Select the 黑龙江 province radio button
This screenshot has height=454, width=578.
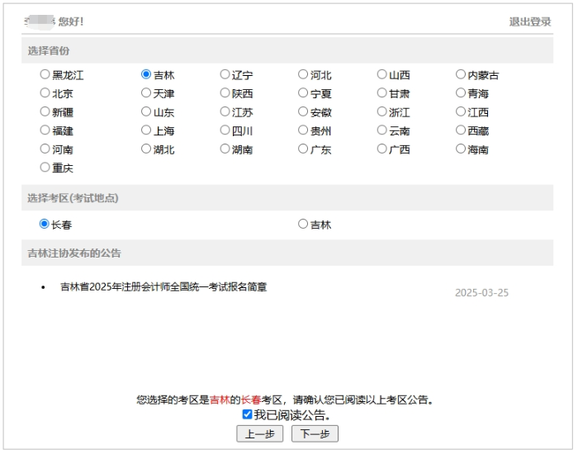tap(45, 74)
